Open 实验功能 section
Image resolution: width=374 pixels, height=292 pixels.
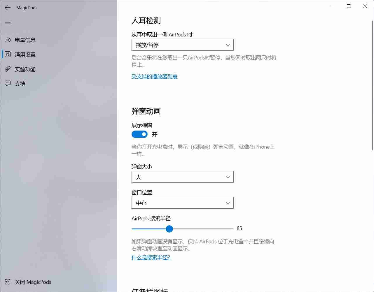[x=58, y=69]
